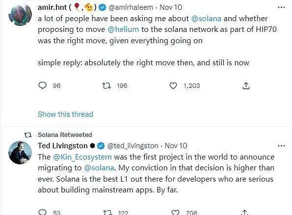Open three-dot menu on Ted Livingston's tweet
The width and height of the screenshot is (292, 215).
(x=281, y=146)
